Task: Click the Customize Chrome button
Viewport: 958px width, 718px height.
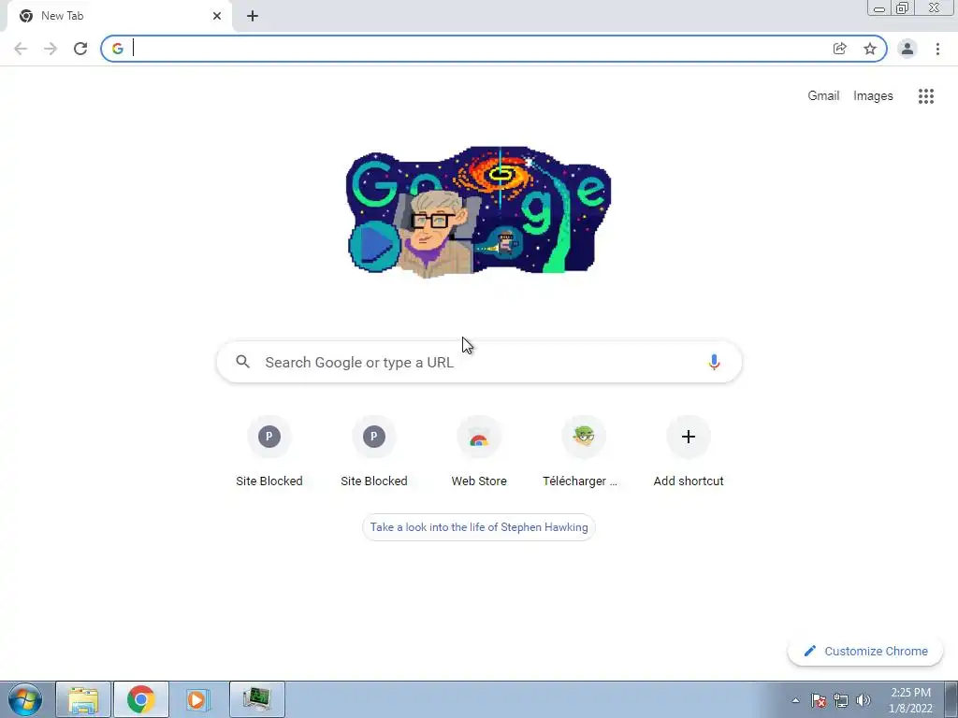Action: [x=865, y=652]
